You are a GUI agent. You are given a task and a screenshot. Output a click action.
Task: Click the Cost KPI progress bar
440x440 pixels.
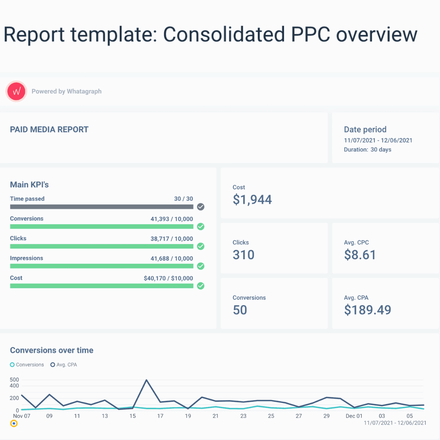click(x=101, y=286)
